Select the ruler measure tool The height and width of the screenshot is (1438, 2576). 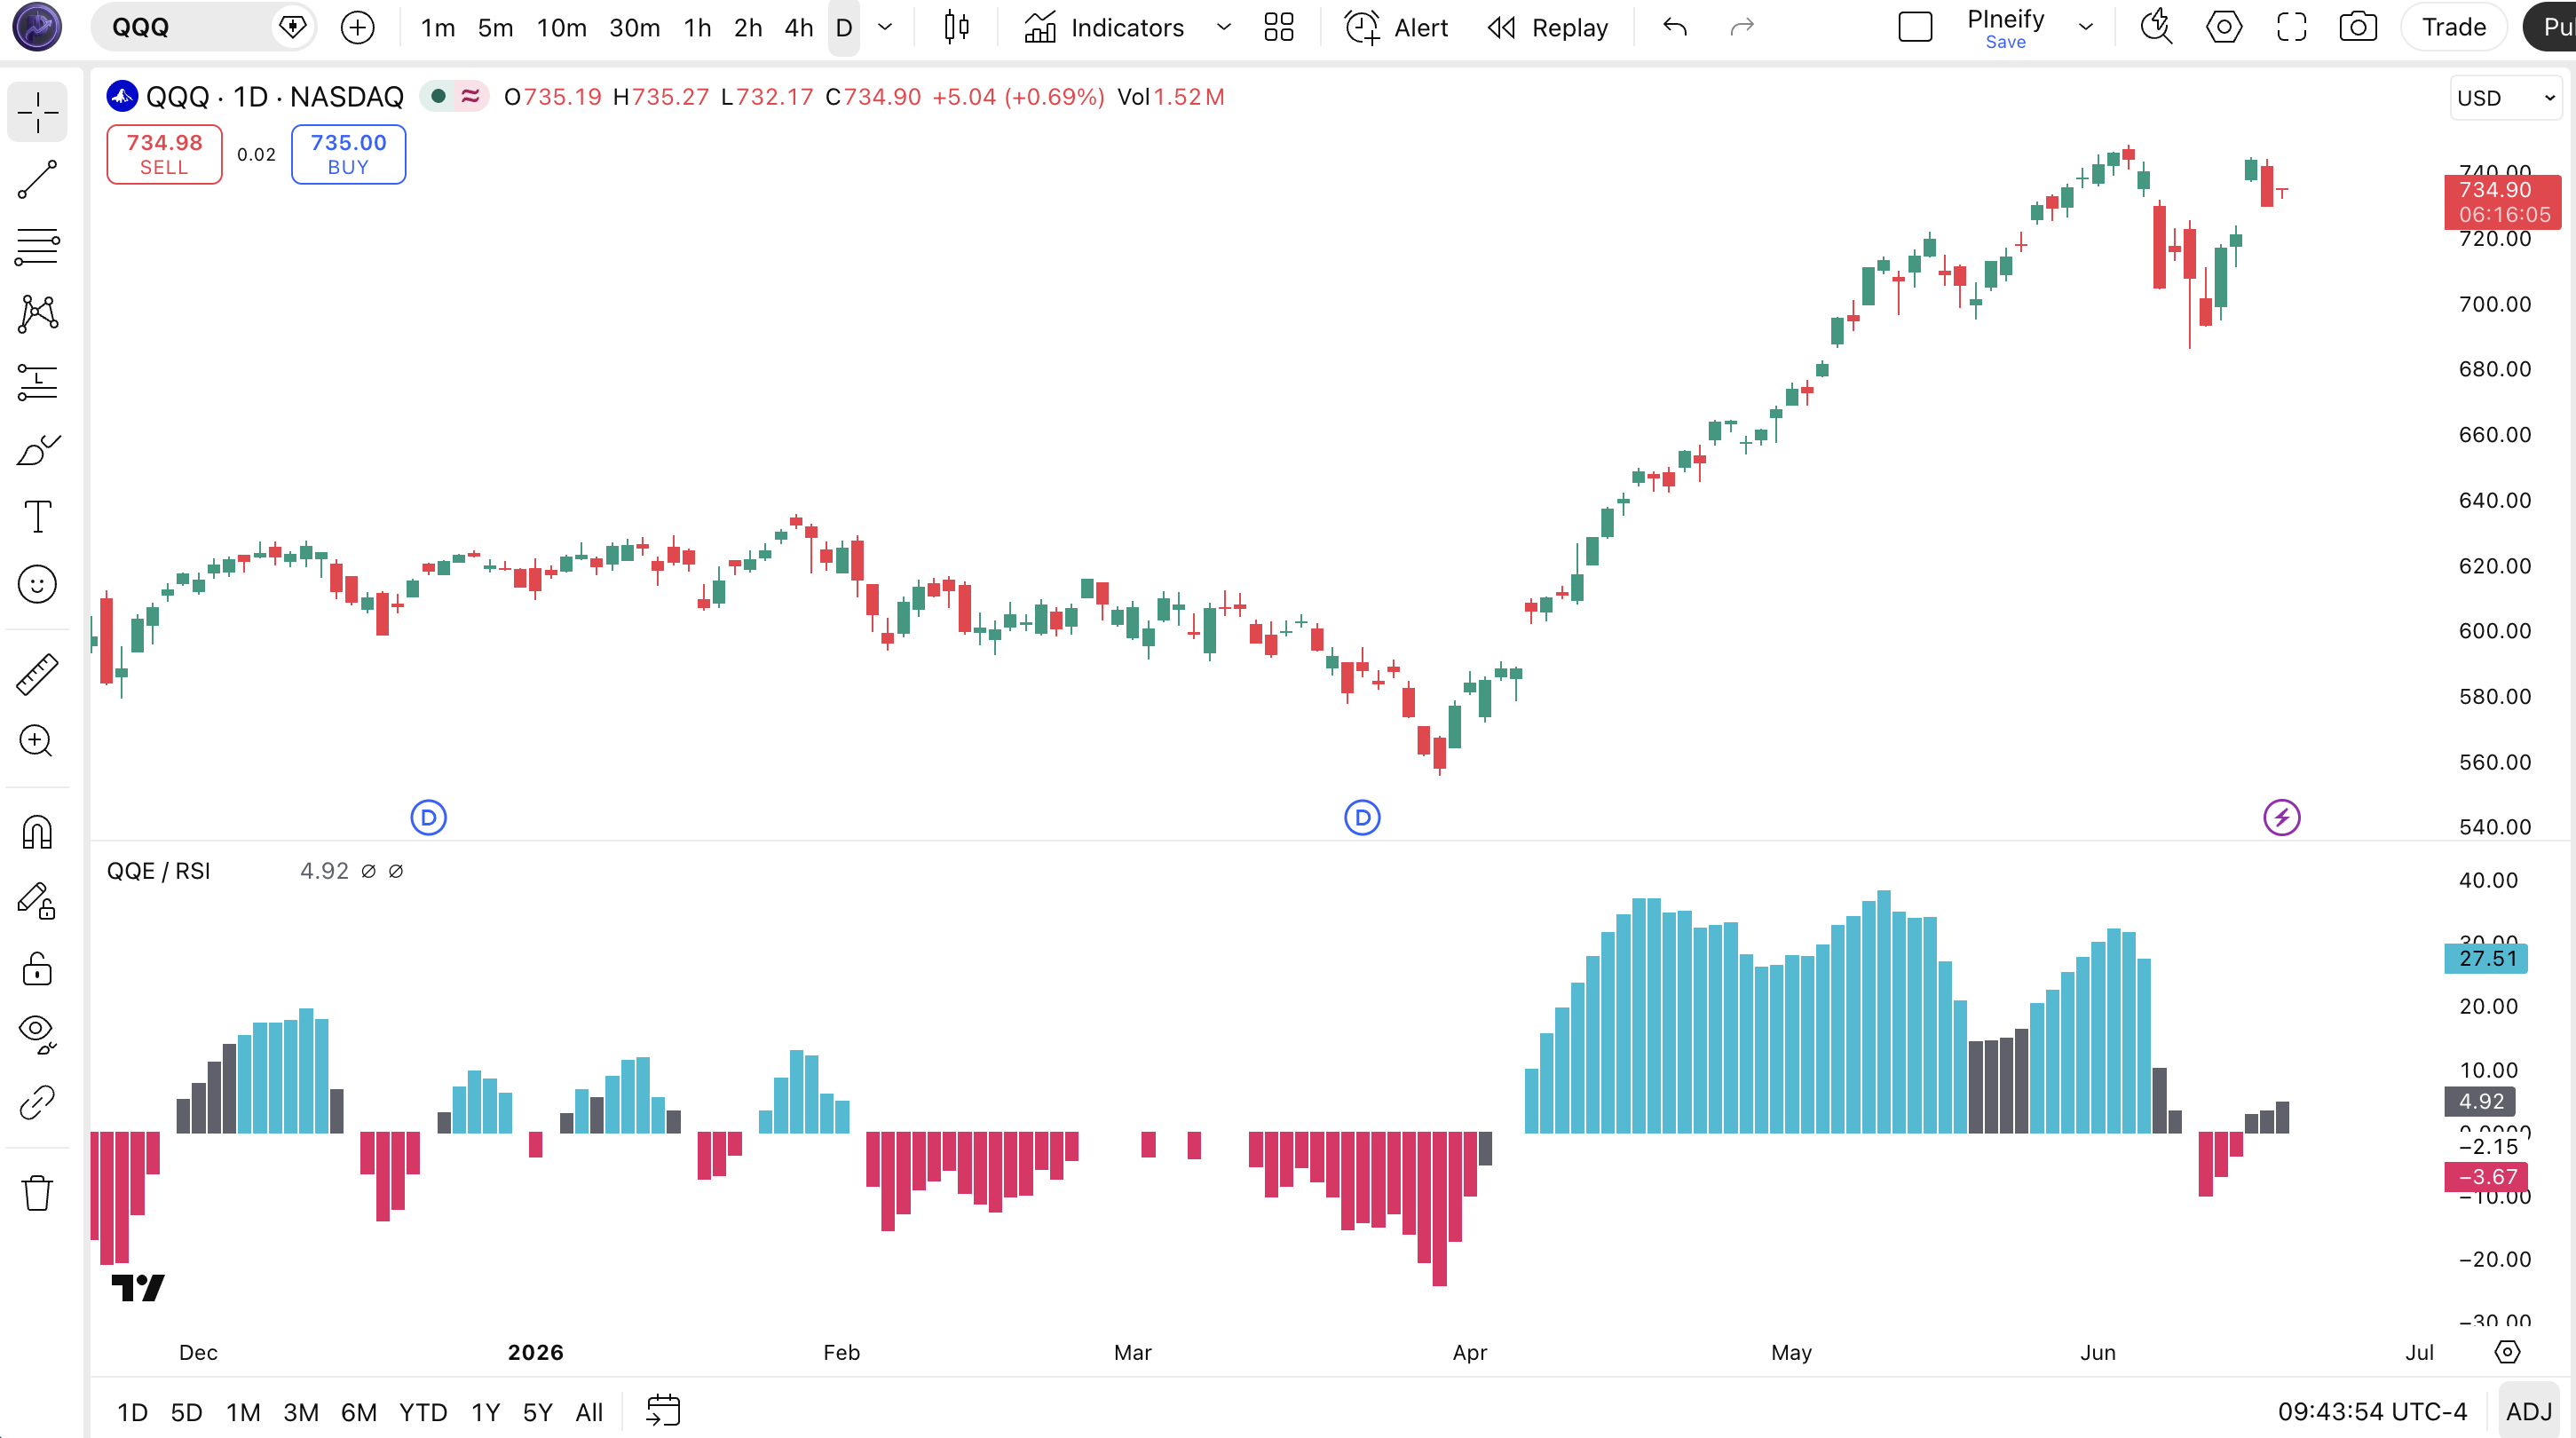37,674
